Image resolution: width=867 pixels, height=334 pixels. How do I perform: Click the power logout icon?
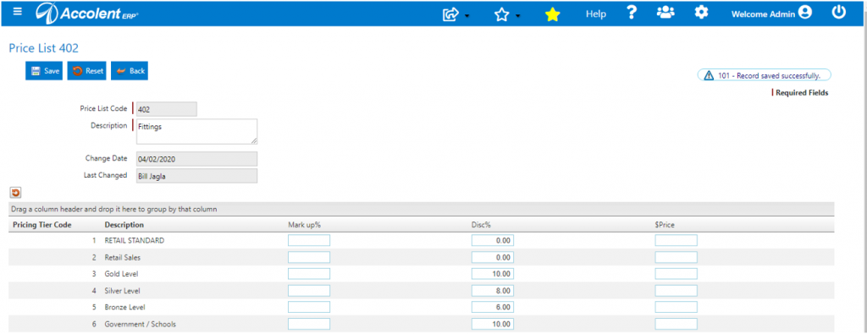click(x=839, y=13)
